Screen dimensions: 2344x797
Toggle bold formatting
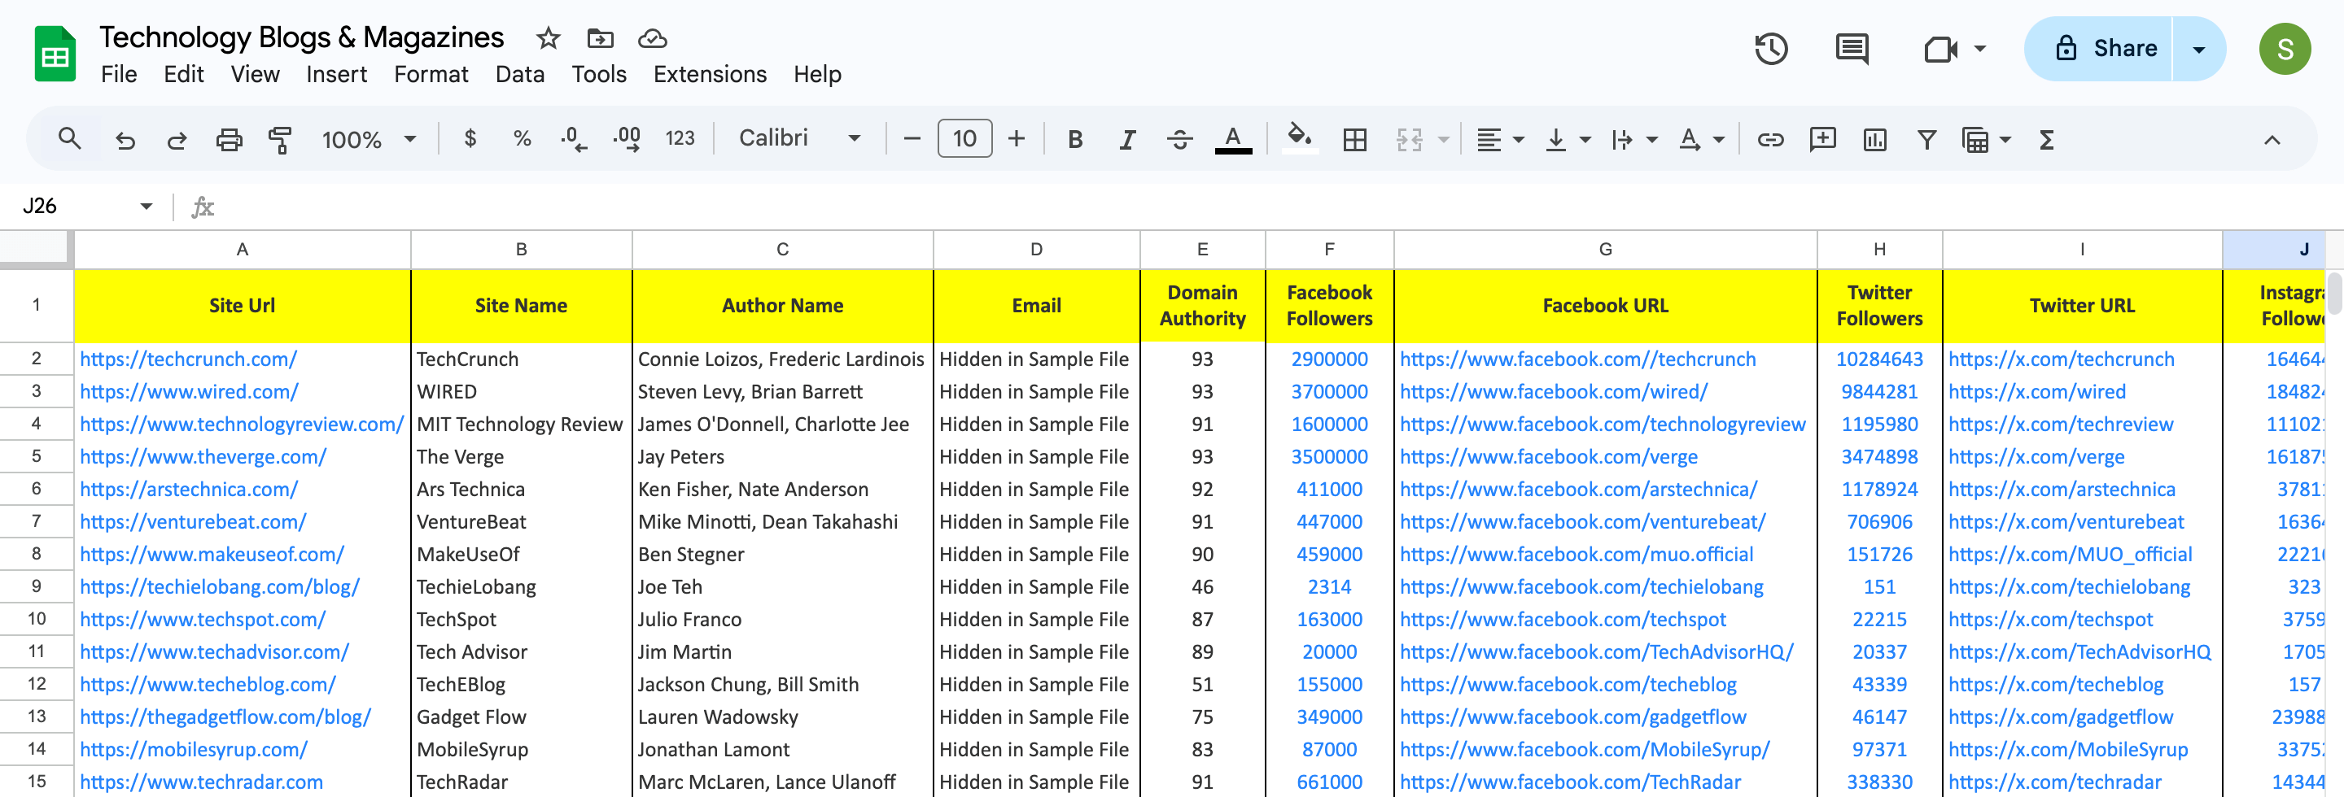[1074, 139]
